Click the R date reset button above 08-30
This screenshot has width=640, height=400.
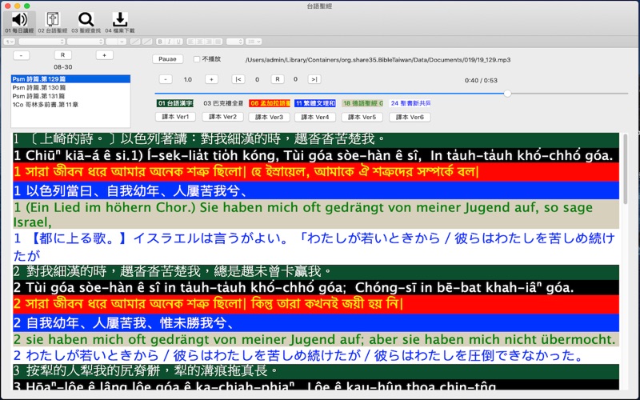coord(62,55)
